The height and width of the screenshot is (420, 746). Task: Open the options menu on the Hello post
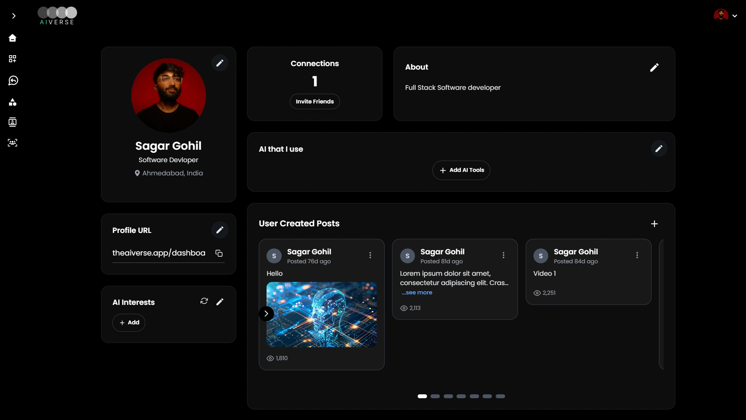370,255
